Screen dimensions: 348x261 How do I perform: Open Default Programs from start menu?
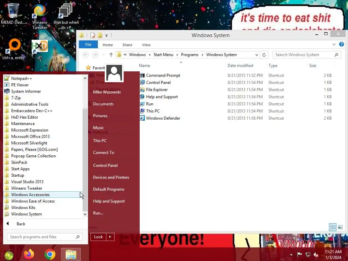(108, 189)
